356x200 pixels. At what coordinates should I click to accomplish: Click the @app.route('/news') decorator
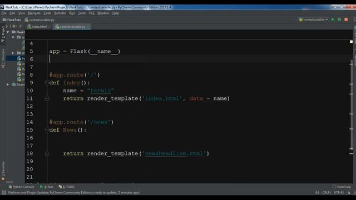pyautogui.click(x=81, y=122)
